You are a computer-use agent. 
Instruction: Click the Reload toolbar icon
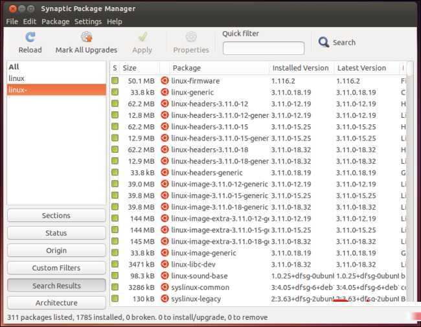click(30, 37)
